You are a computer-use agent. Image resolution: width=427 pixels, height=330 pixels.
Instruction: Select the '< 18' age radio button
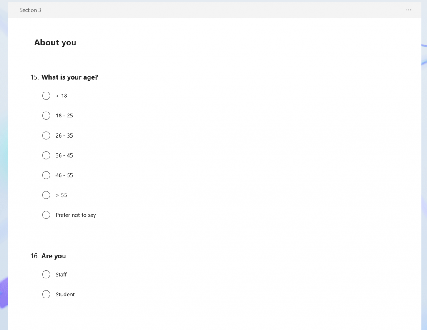(46, 96)
